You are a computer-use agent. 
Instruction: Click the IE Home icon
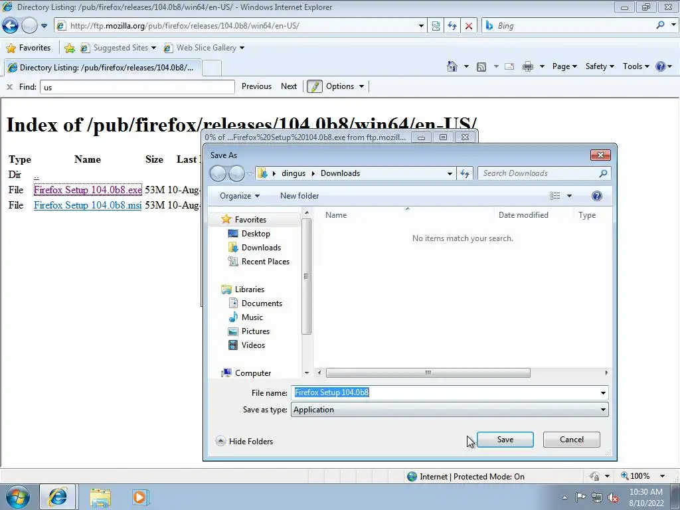click(452, 66)
